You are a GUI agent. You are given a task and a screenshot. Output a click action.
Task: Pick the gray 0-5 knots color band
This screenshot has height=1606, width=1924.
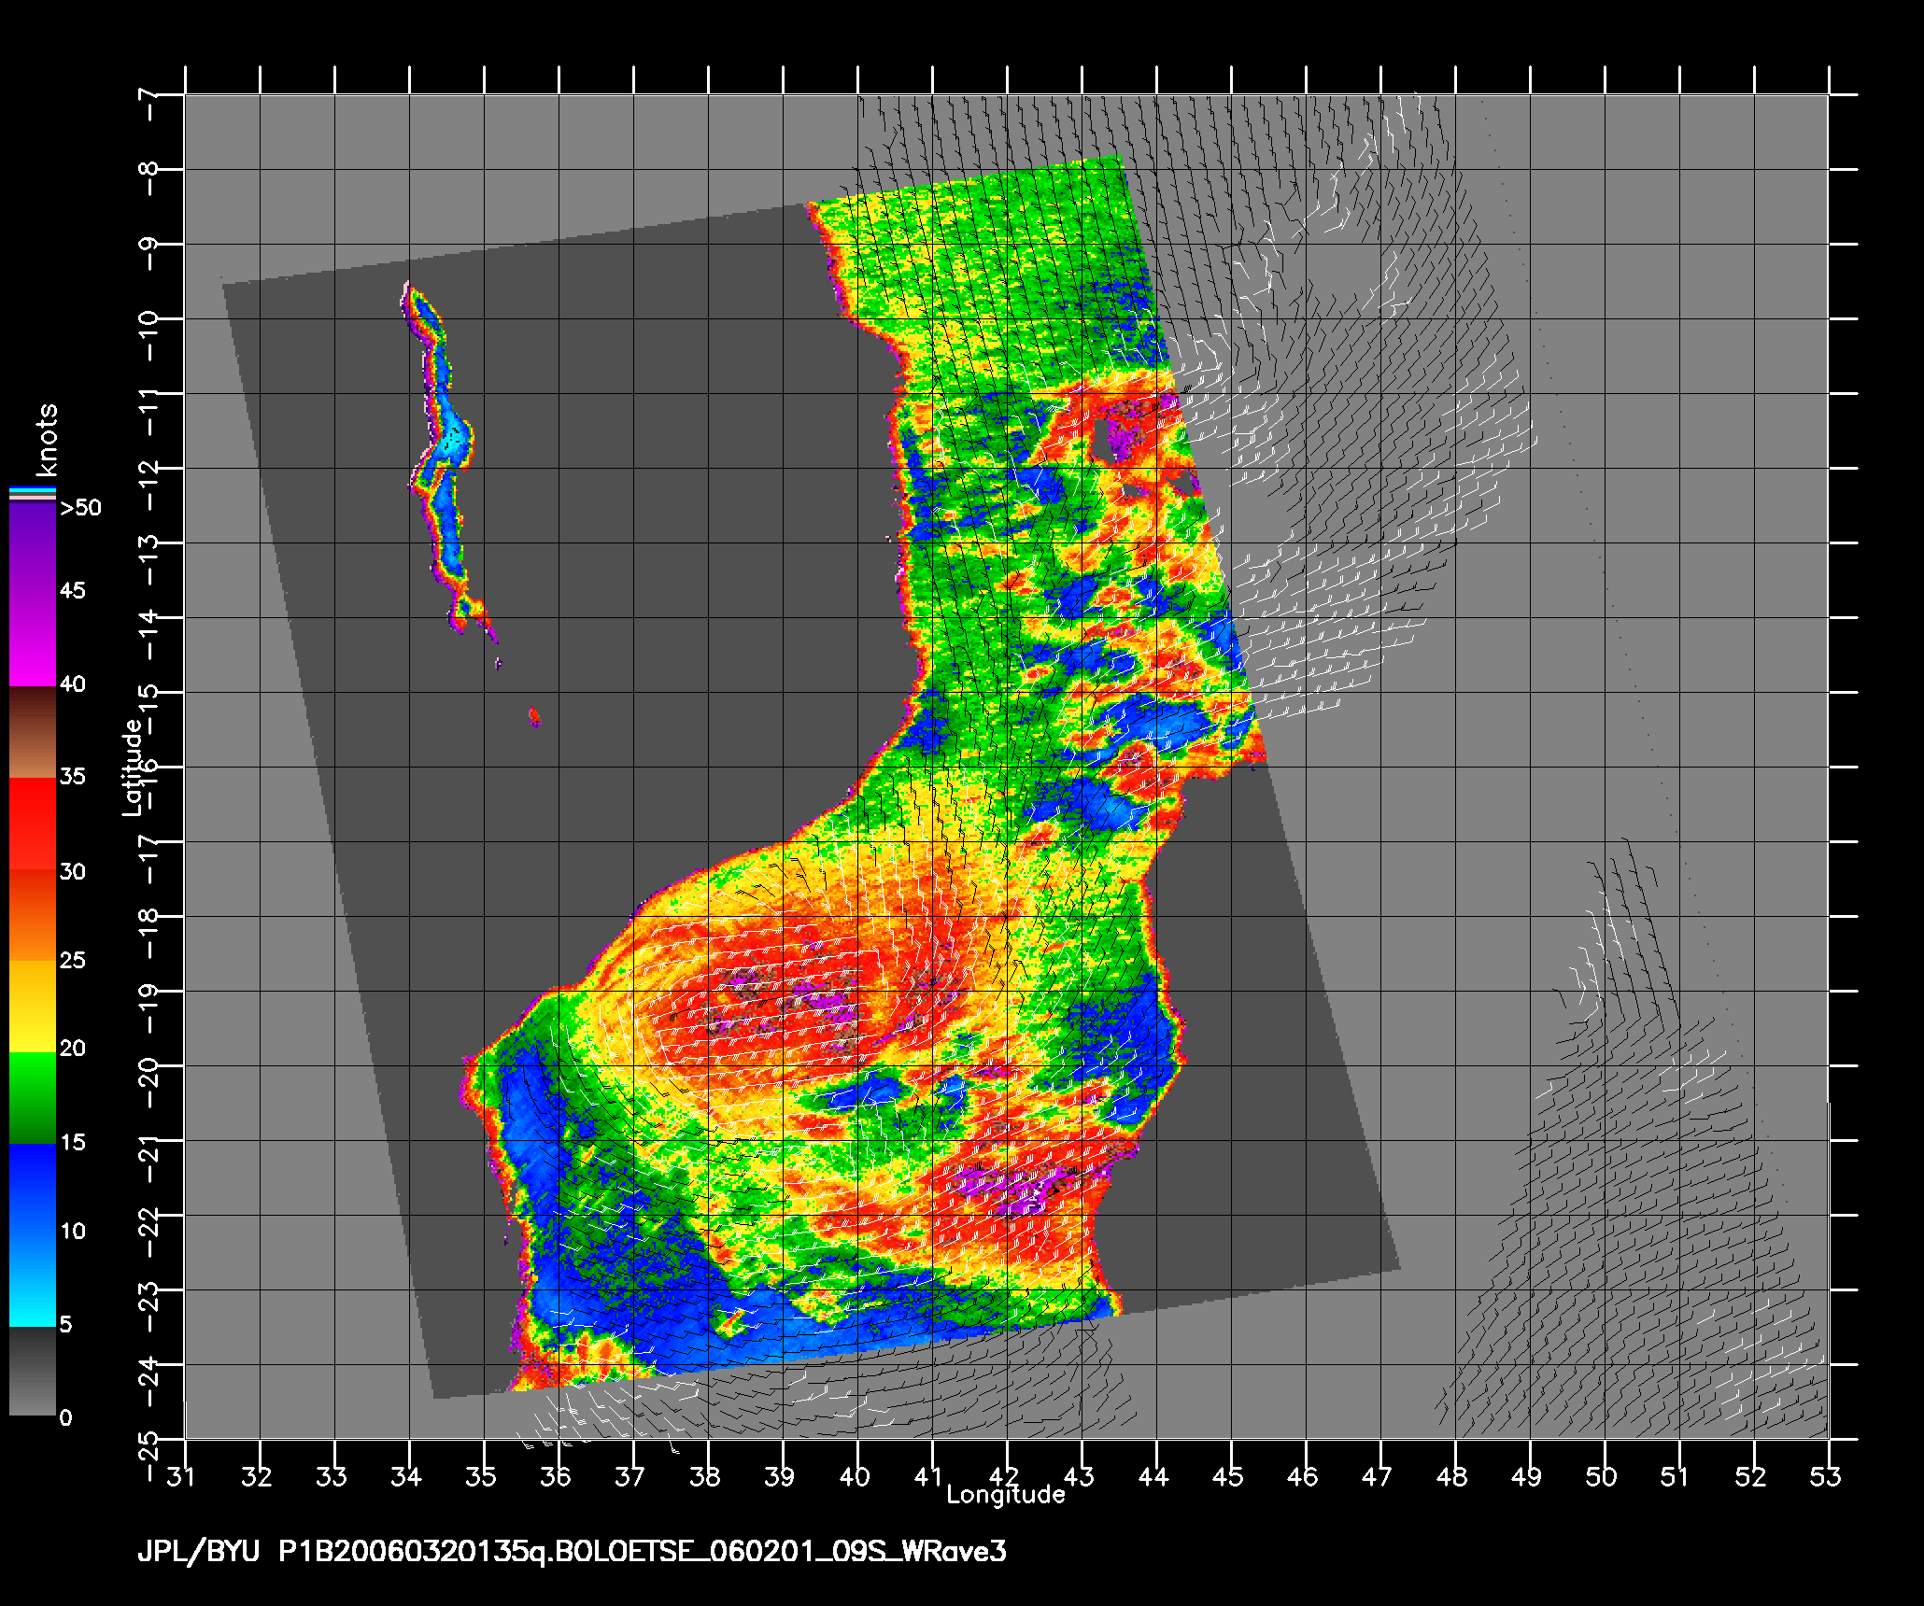[33, 1371]
